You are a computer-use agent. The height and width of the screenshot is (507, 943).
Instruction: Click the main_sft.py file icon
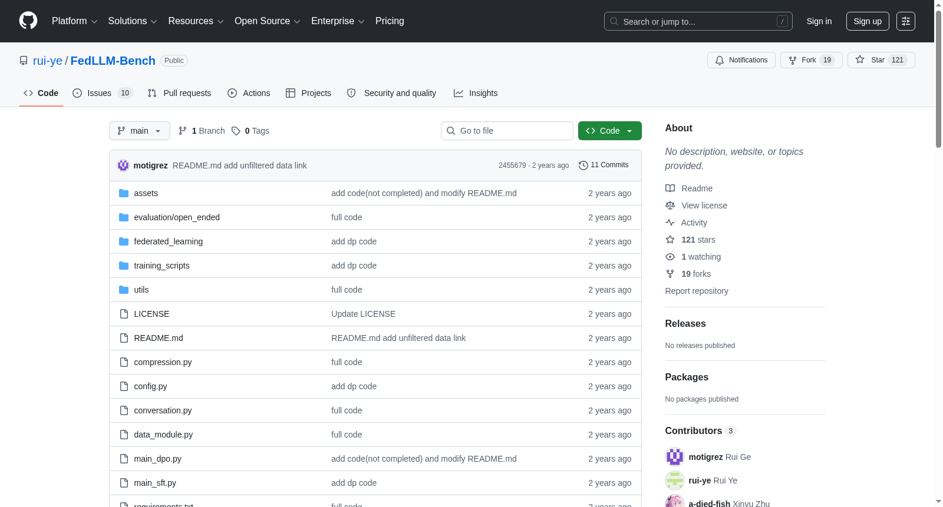[124, 483]
